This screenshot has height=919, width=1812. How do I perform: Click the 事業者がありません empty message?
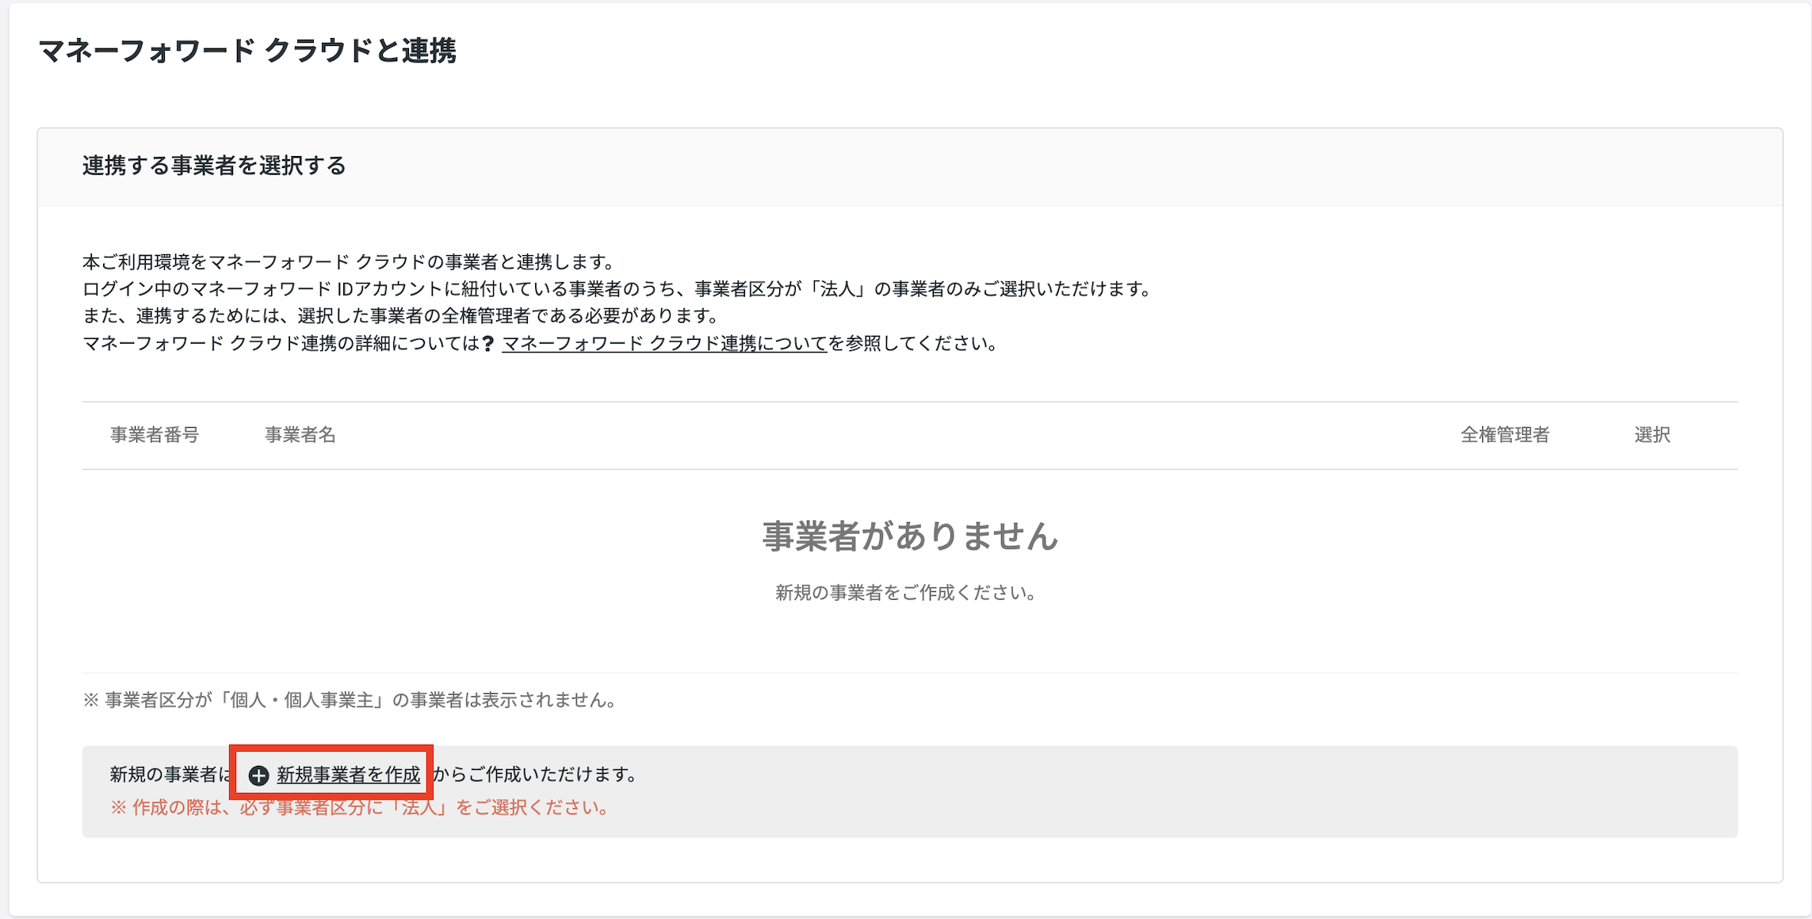pyautogui.click(x=910, y=536)
